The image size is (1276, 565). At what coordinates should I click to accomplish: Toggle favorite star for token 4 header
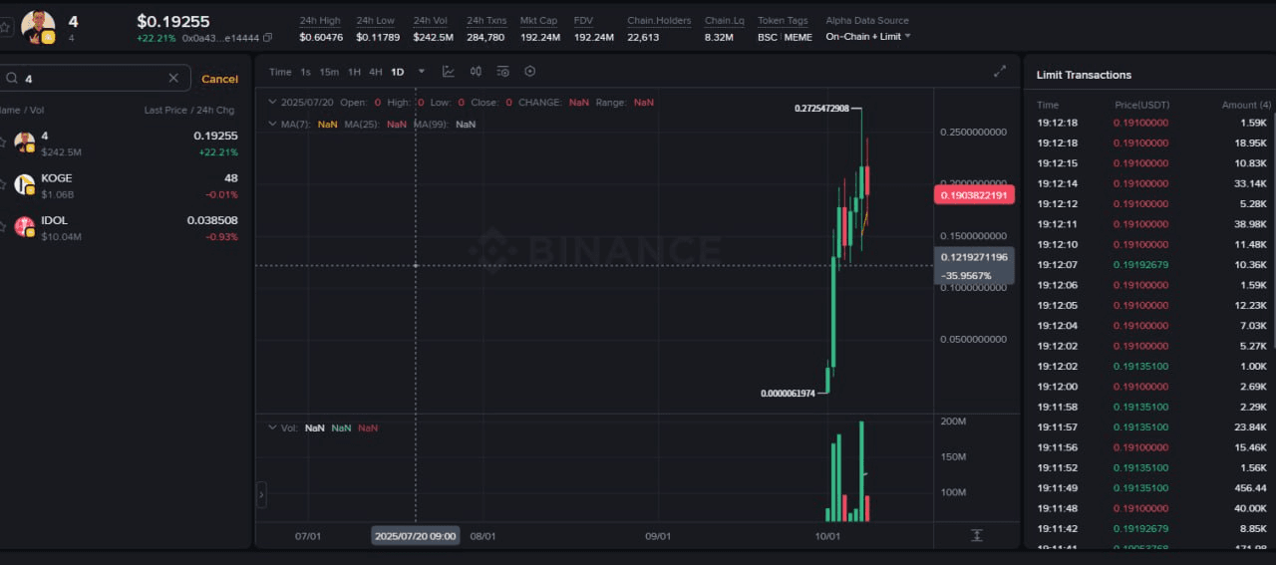coord(5,28)
